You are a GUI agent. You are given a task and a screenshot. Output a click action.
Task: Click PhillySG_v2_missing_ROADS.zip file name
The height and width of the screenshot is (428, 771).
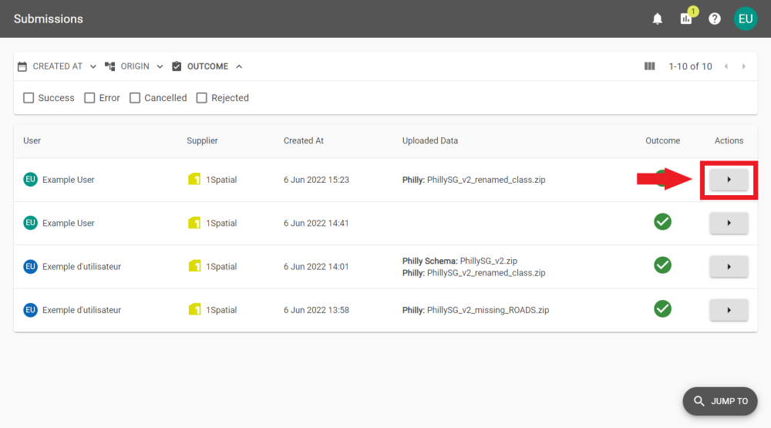[488, 310]
